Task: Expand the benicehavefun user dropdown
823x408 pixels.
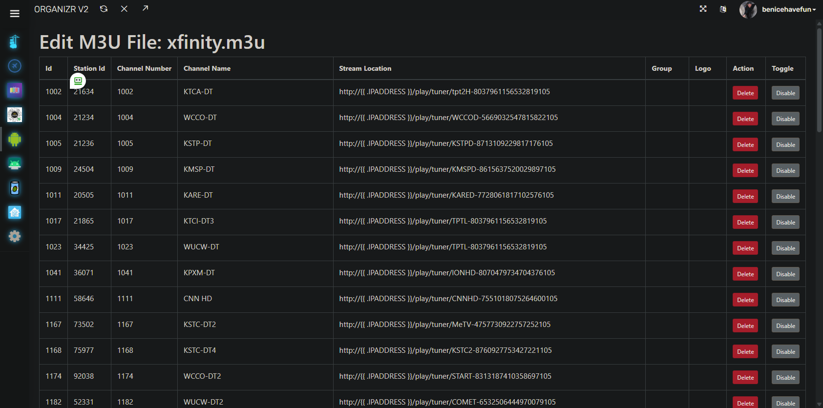Action: point(788,9)
